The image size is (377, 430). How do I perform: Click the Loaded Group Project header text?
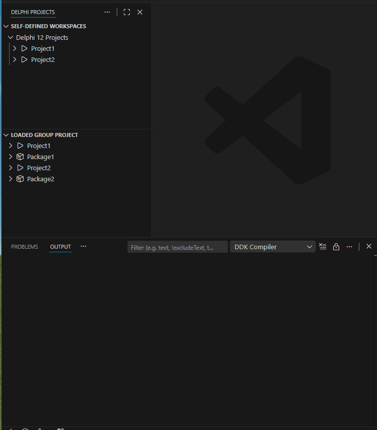[44, 135]
